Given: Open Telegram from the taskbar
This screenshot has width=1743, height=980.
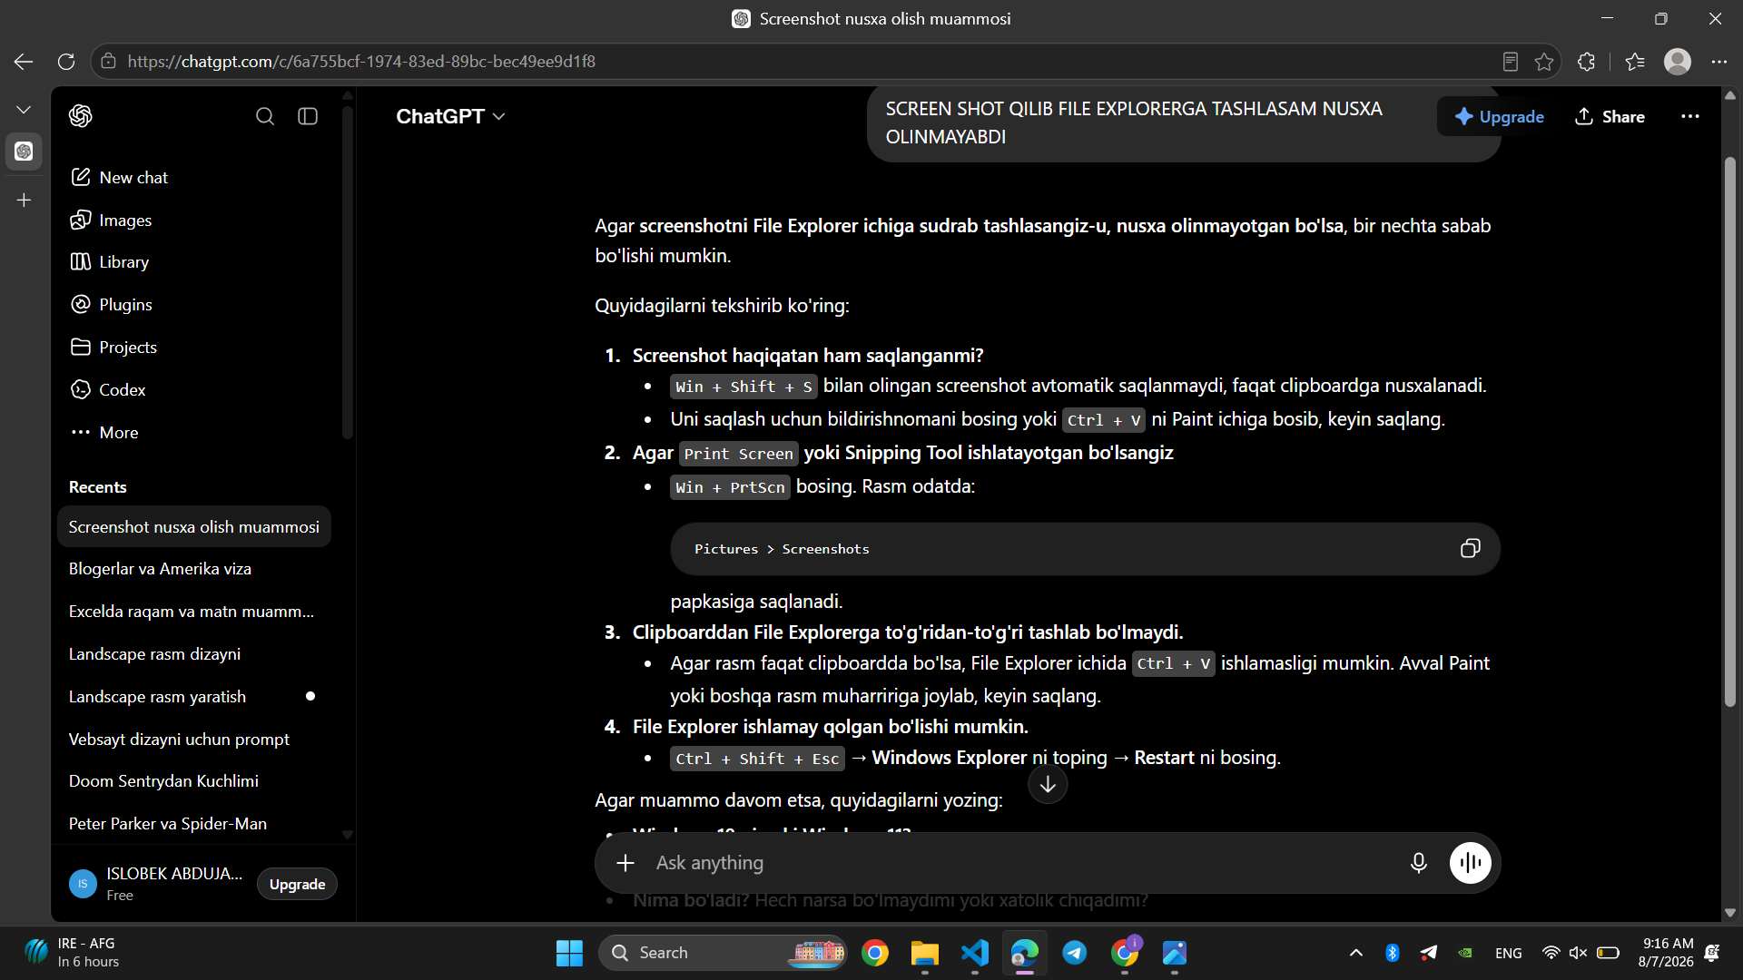Looking at the screenshot, I should coord(1075,953).
